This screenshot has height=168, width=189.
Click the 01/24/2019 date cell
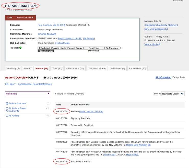tap(62, 162)
